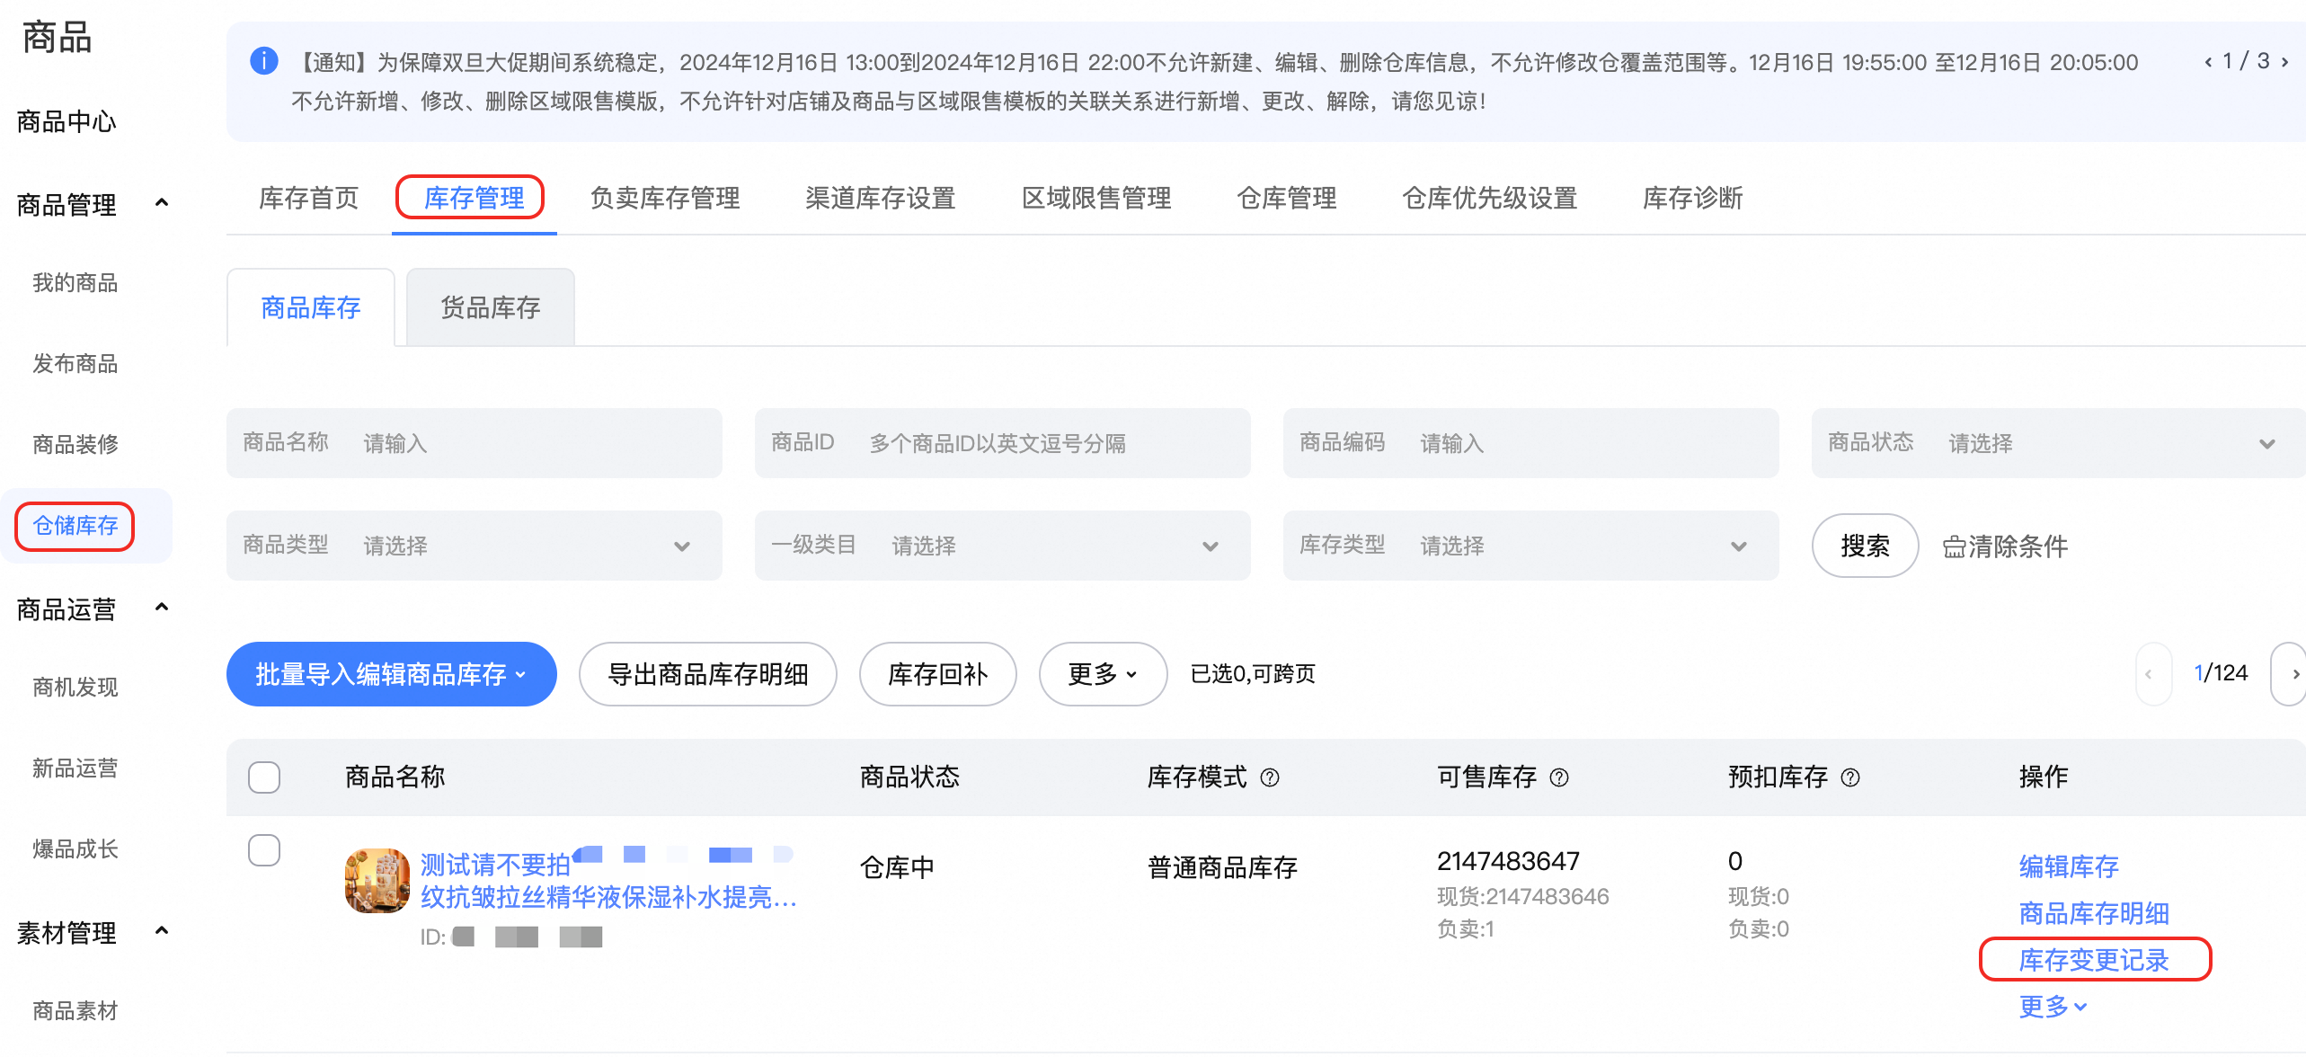The image size is (2306, 1057).
Task: Expand the 更多 toolbar dropdown button
Action: click(1103, 674)
